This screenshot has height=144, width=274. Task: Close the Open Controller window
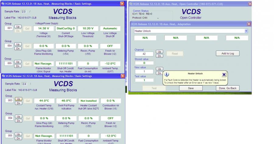(x=250, y=4)
